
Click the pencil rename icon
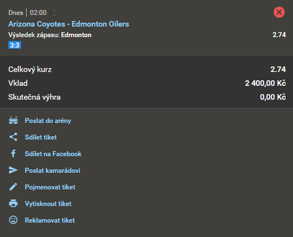pyautogui.click(x=13, y=187)
